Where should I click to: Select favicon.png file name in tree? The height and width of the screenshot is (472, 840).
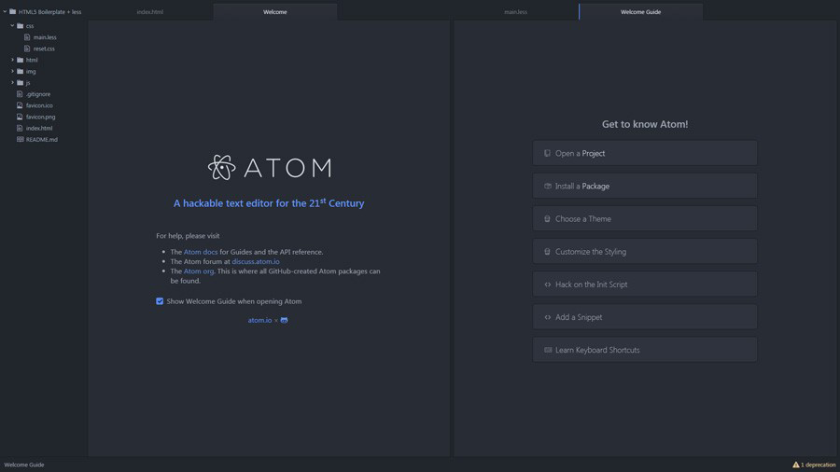41,117
